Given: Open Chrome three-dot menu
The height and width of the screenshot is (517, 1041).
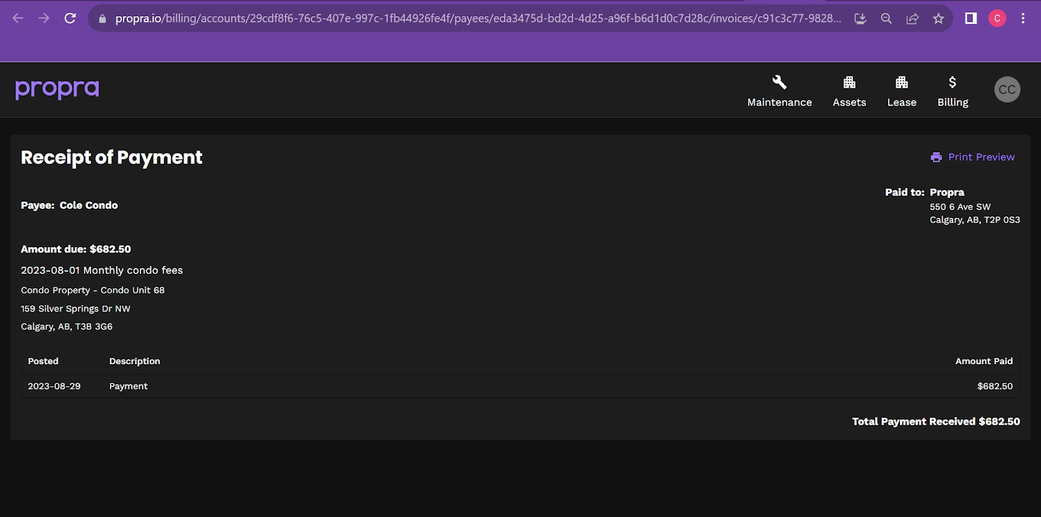Looking at the screenshot, I should click(x=1023, y=18).
